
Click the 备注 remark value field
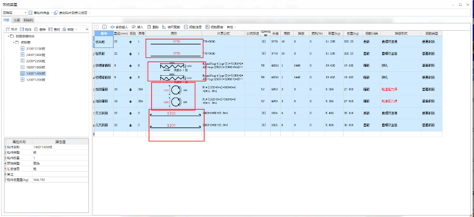pos(60,174)
